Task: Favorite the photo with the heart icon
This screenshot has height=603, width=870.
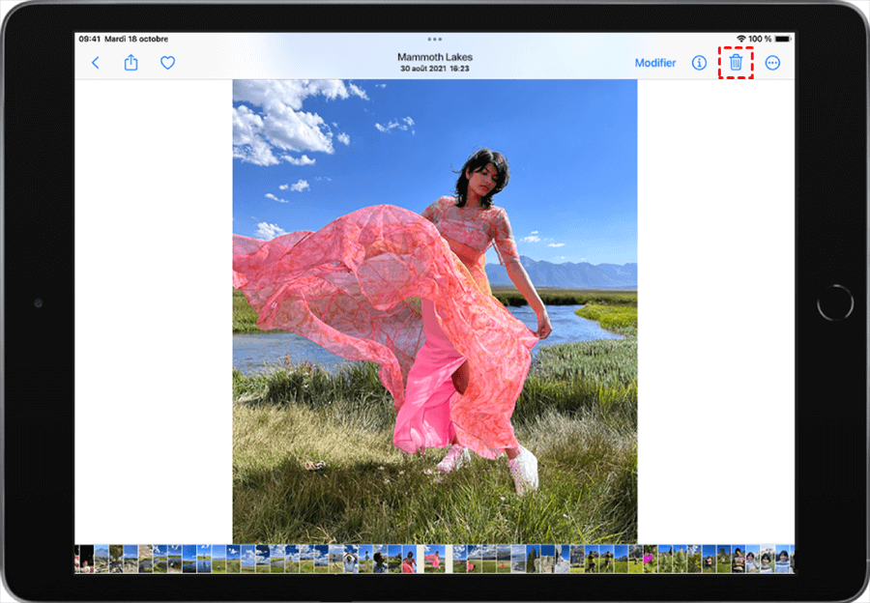Action: tap(167, 63)
